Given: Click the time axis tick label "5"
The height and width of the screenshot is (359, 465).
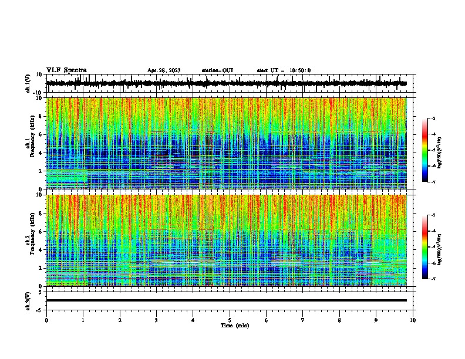Looking at the screenshot, I should [x=230, y=320].
